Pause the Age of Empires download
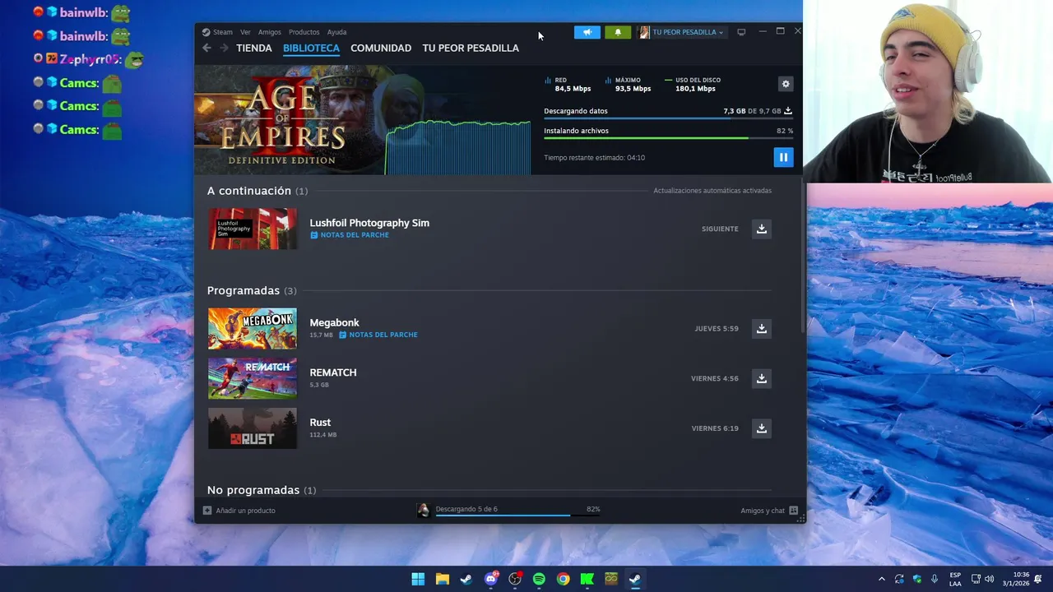 783,157
